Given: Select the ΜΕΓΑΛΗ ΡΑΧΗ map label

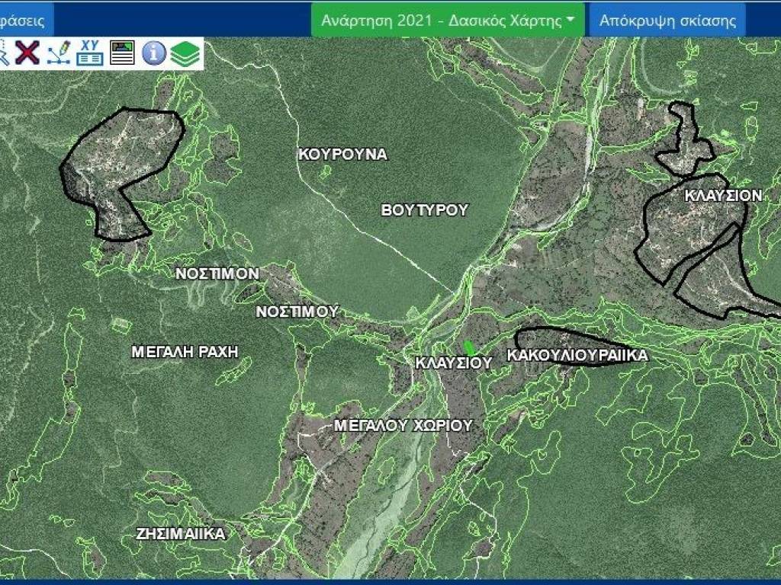Looking at the screenshot, I should pos(185,352).
